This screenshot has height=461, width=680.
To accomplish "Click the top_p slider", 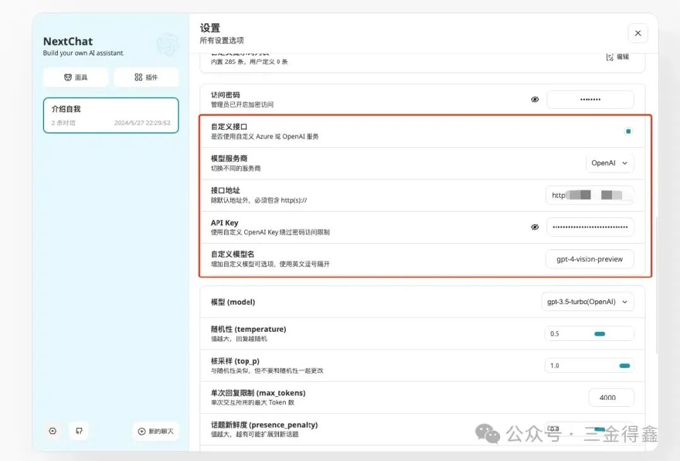I will (x=624, y=365).
